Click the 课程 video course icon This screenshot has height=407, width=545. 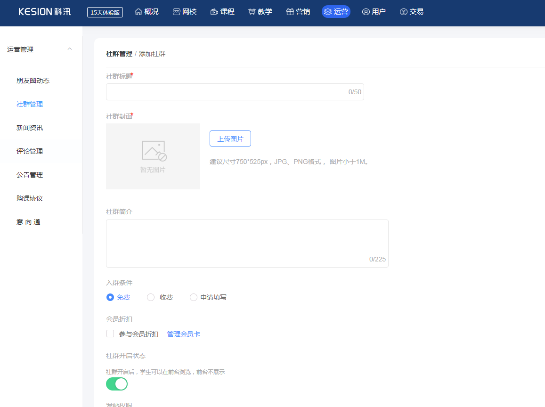(214, 12)
